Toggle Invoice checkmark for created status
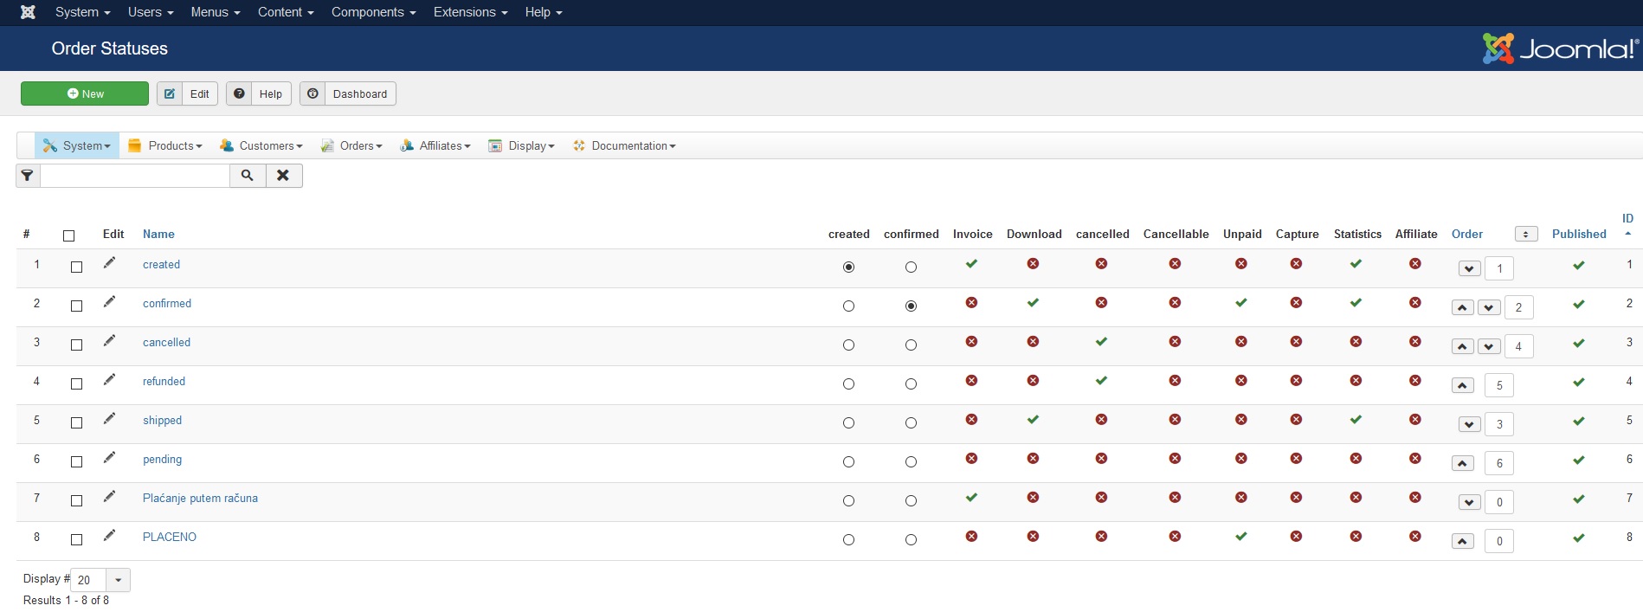This screenshot has width=1643, height=612. pos(971,264)
